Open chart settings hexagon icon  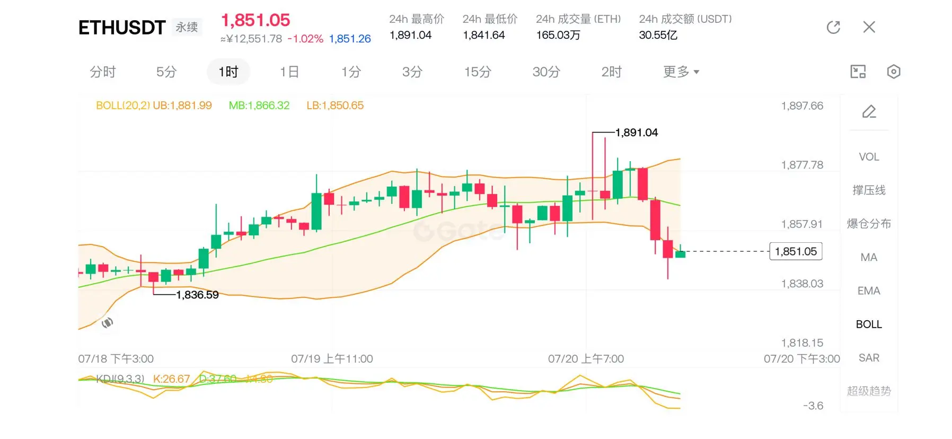click(x=894, y=72)
